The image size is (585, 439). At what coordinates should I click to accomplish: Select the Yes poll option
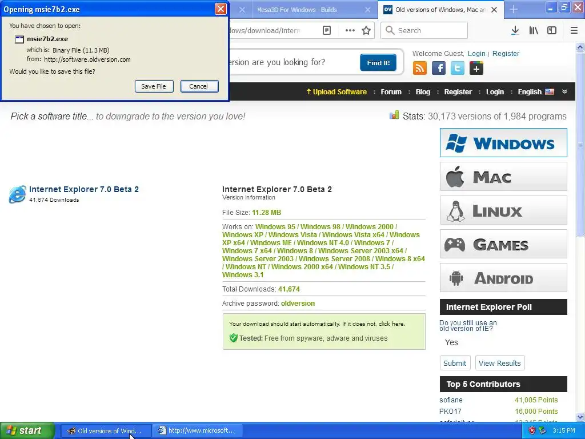point(451,343)
